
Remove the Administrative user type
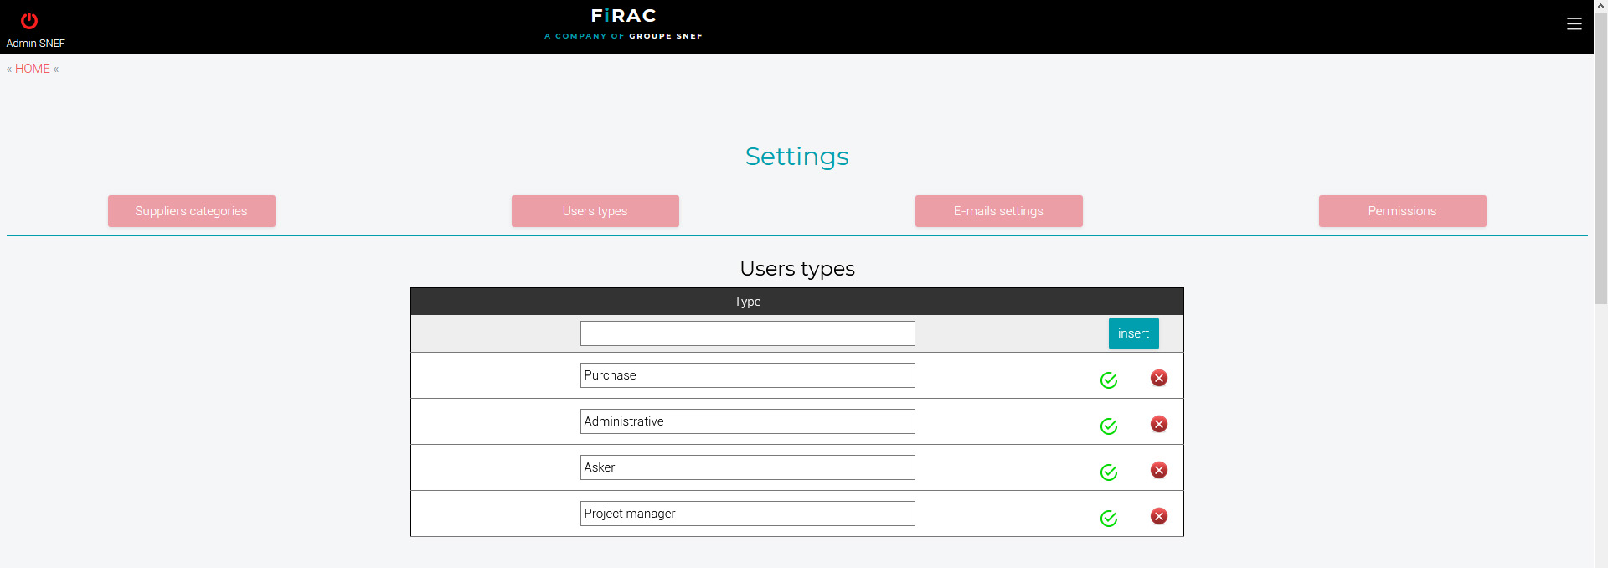pyautogui.click(x=1158, y=425)
